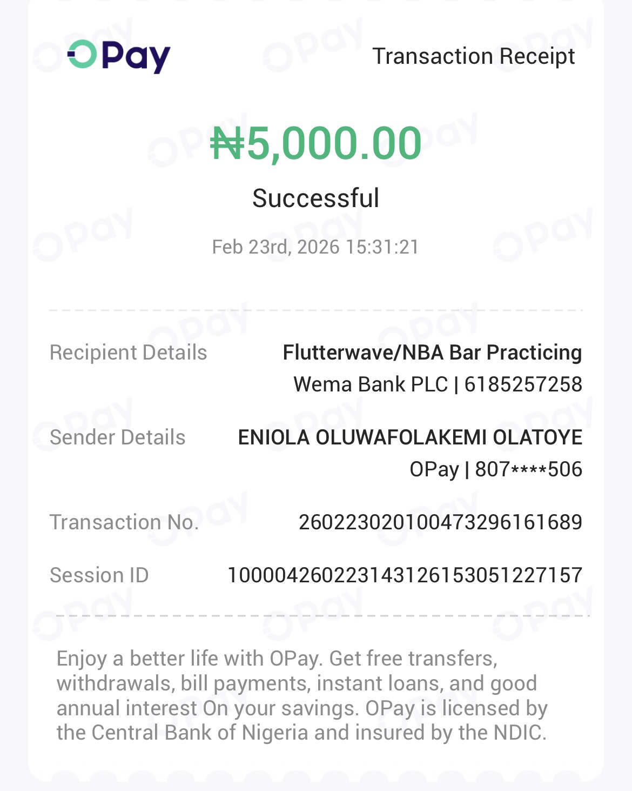The height and width of the screenshot is (791, 632).
Task: Select recipient name Flutterwave/NBA Bar Practicing
Action: pos(432,353)
